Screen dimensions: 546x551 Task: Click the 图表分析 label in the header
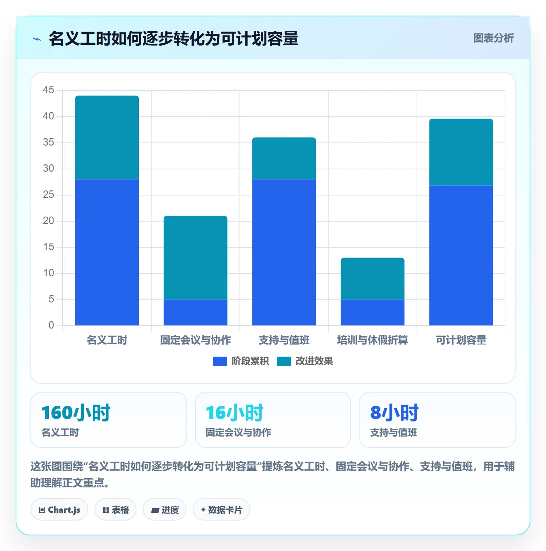click(493, 38)
